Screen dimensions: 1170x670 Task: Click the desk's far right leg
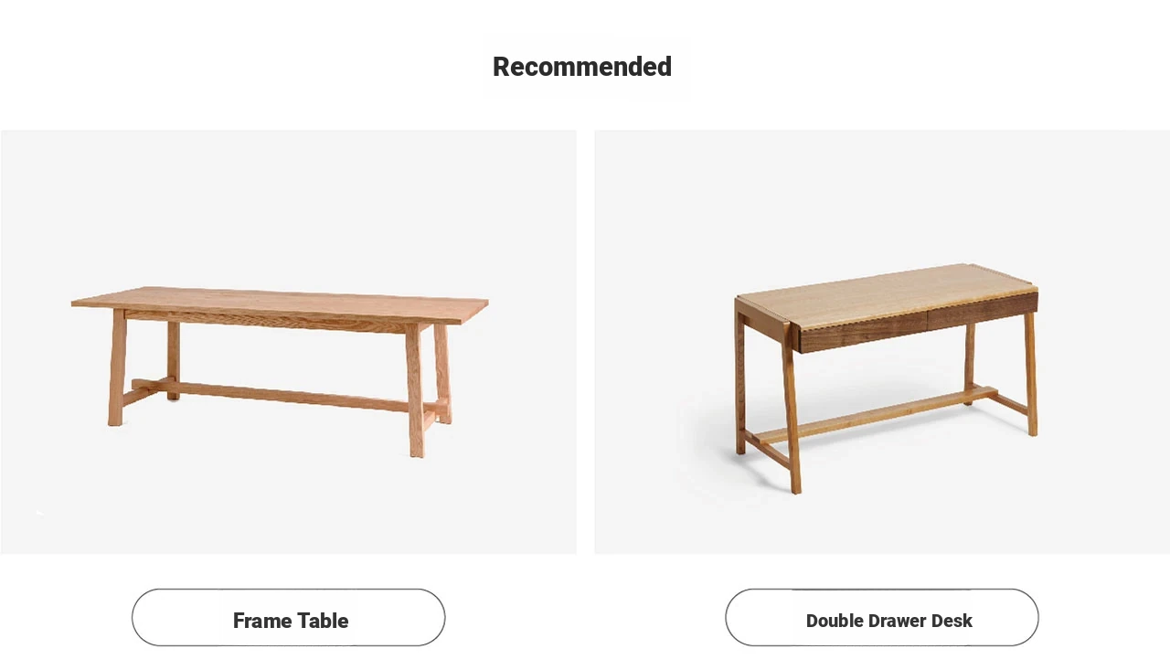1030,373
